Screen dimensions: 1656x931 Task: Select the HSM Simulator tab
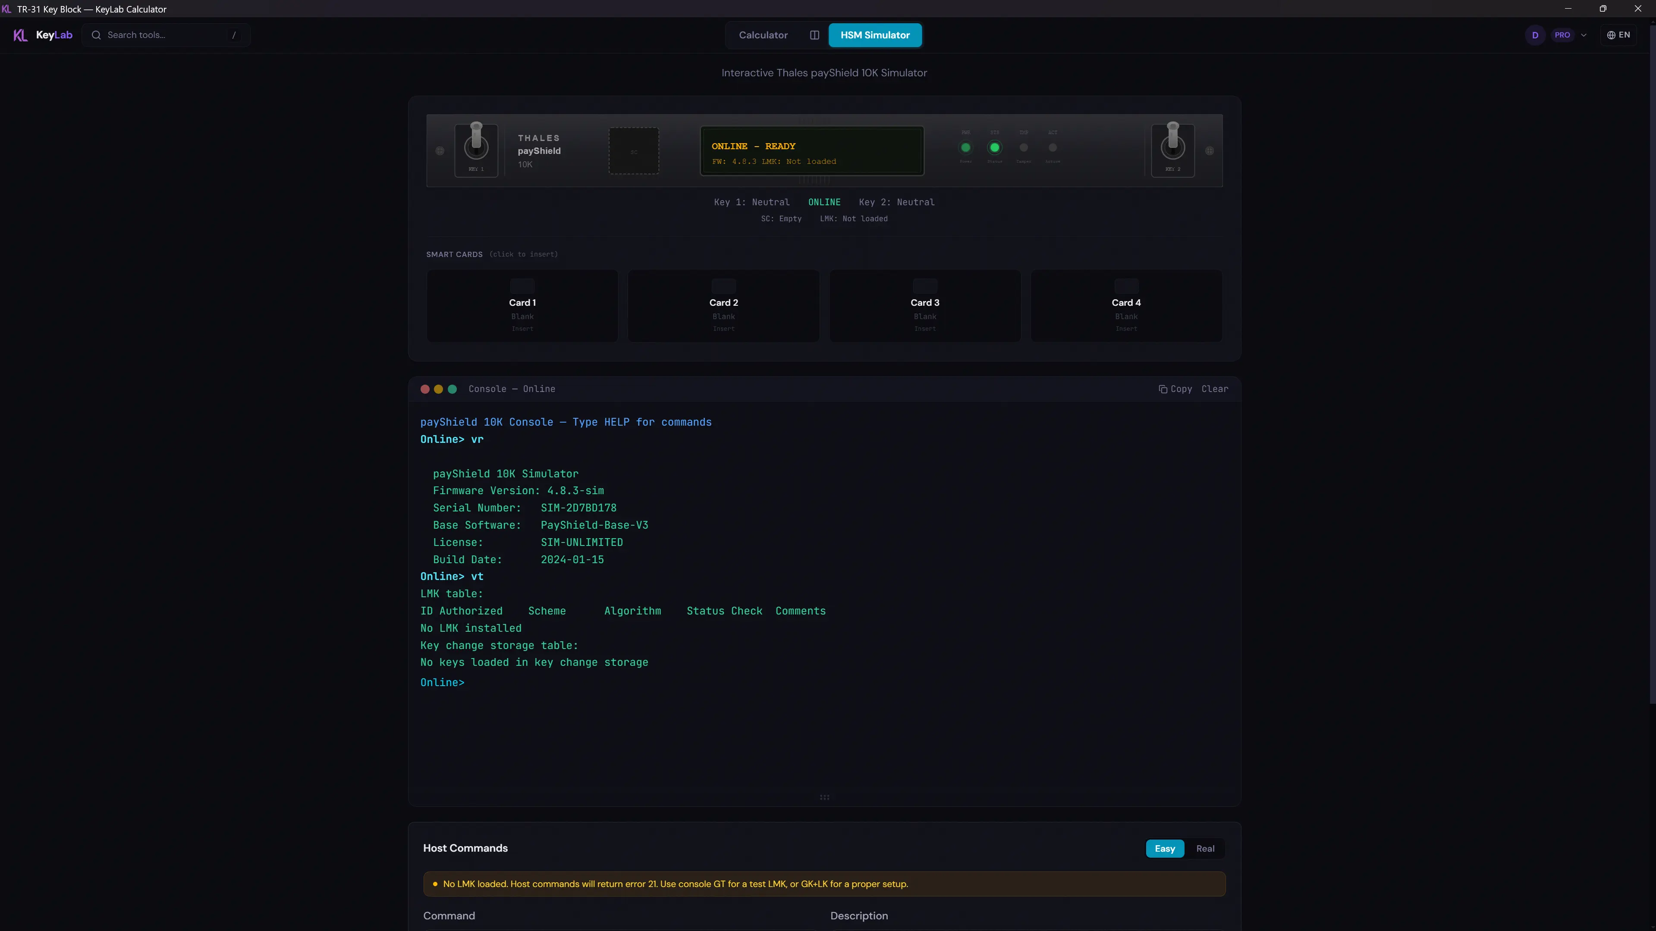point(875,34)
